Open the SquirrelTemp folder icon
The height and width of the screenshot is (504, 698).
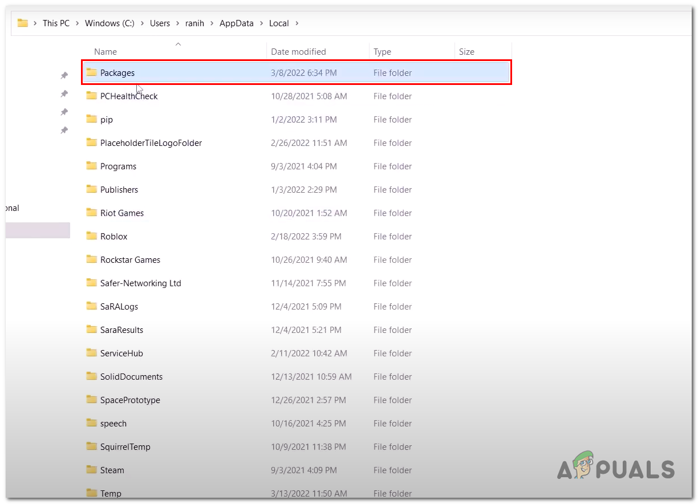pyautogui.click(x=92, y=446)
